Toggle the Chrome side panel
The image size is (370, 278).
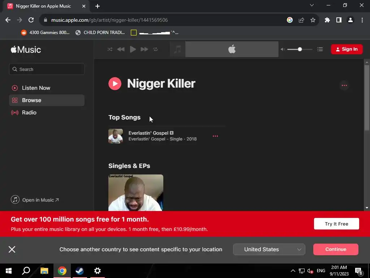pyautogui.click(x=339, y=20)
